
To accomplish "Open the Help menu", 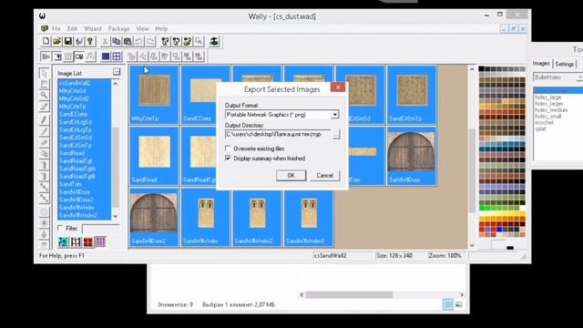I will 161,28.
